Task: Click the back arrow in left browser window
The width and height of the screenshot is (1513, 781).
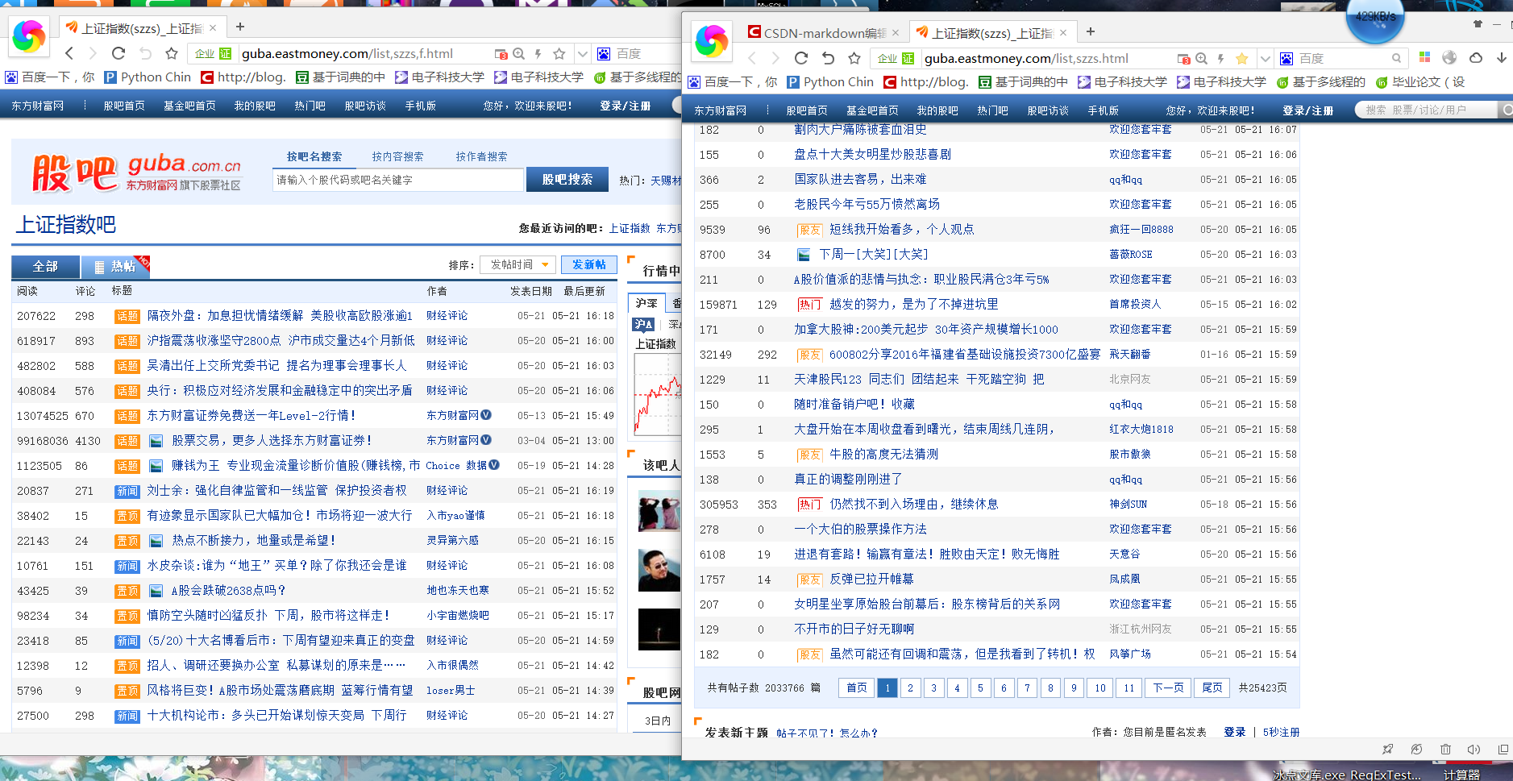Action: click(x=69, y=53)
